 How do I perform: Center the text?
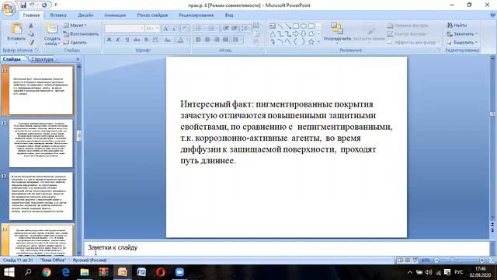(x=207, y=40)
